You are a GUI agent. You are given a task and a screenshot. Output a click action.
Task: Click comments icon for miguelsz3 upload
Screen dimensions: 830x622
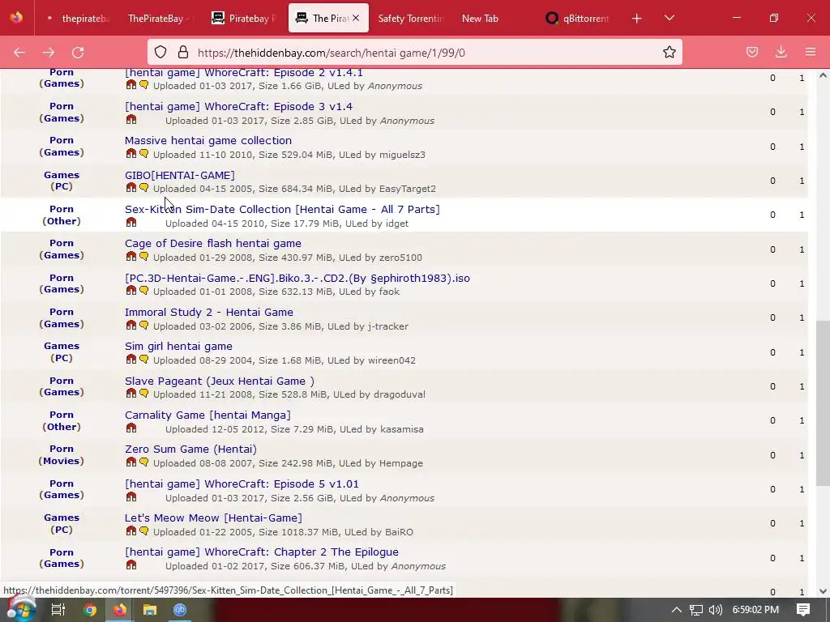[x=144, y=153]
